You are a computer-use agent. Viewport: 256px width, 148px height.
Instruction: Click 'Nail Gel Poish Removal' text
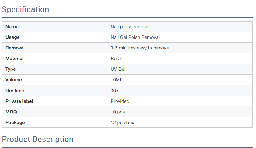[x=135, y=37]
